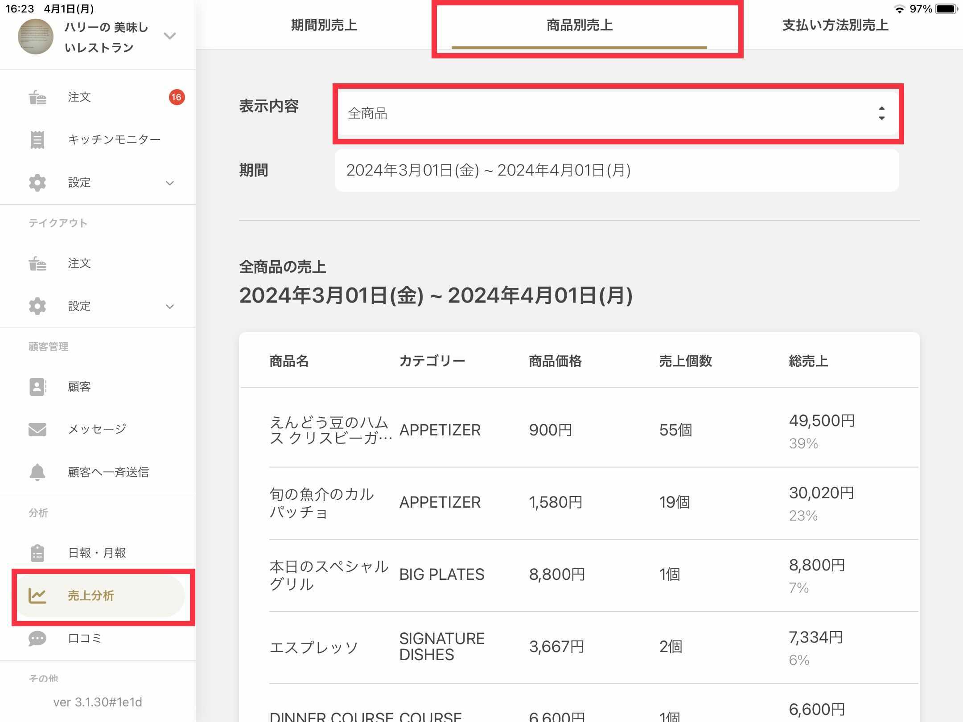This screenshot has height=722, width=963.
Task: Open the 口コミ speech bubble icon
Action: [37, 639]
